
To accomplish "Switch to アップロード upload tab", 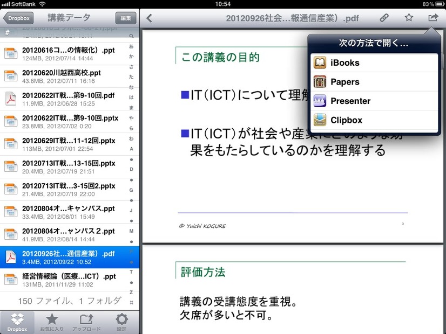I will coord(86,322).
